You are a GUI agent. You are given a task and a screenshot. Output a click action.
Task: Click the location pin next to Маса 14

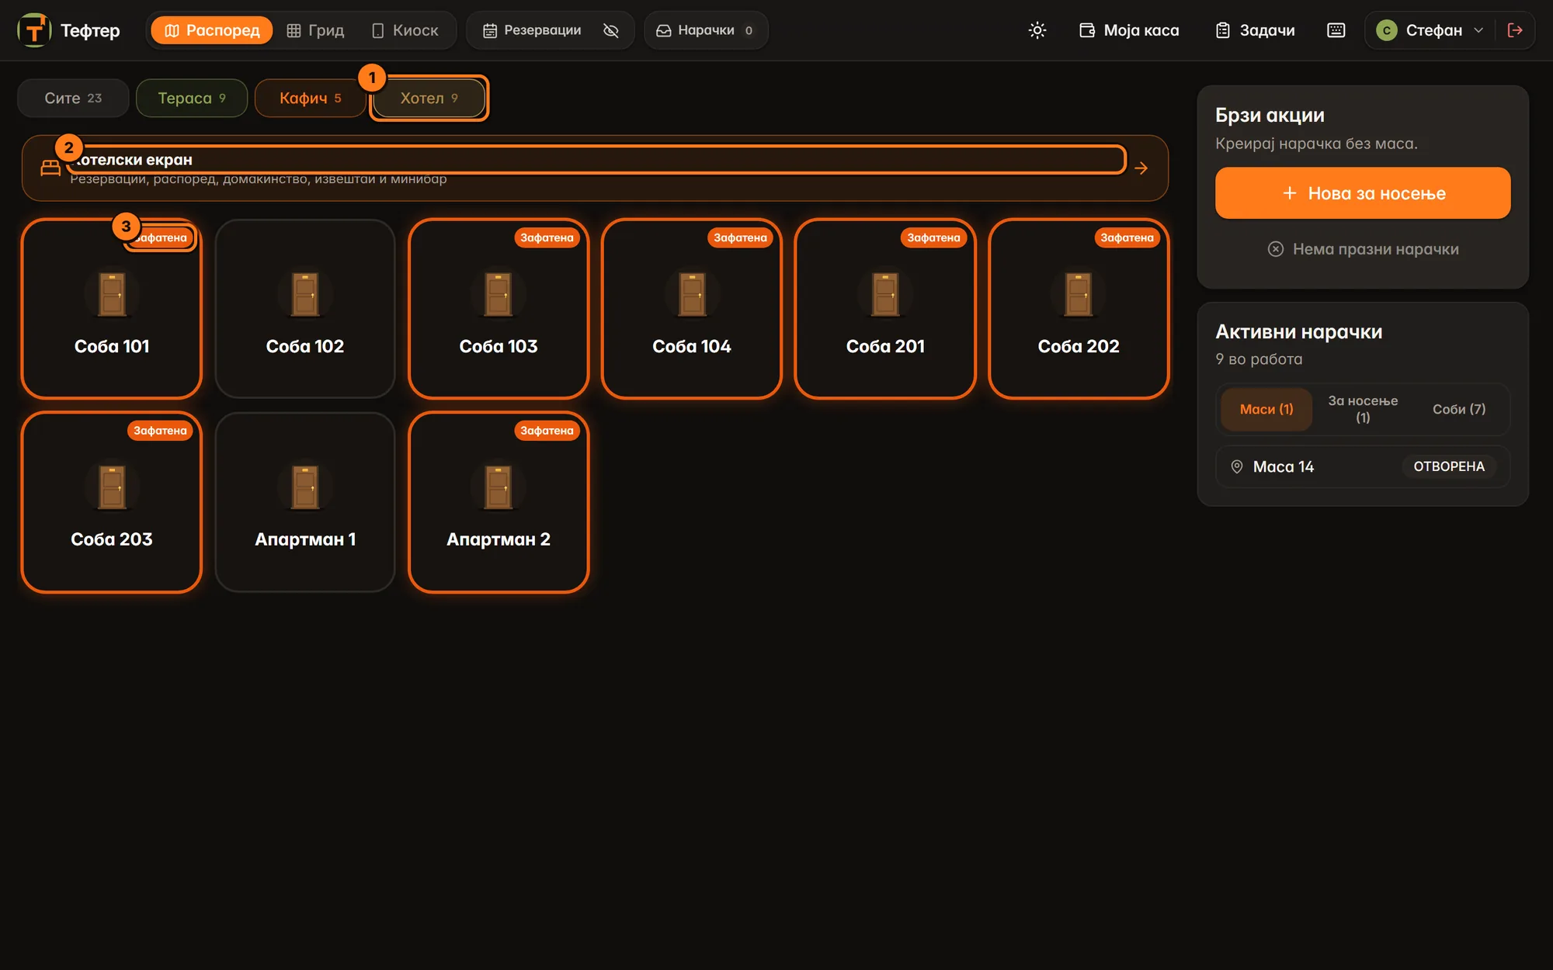[x=1237, y=466]
